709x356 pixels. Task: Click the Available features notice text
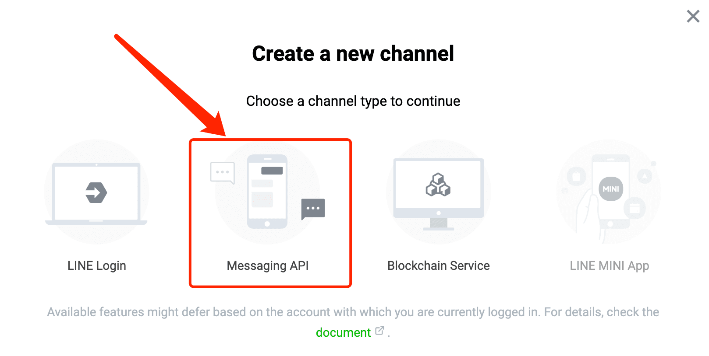pos(353,312)
